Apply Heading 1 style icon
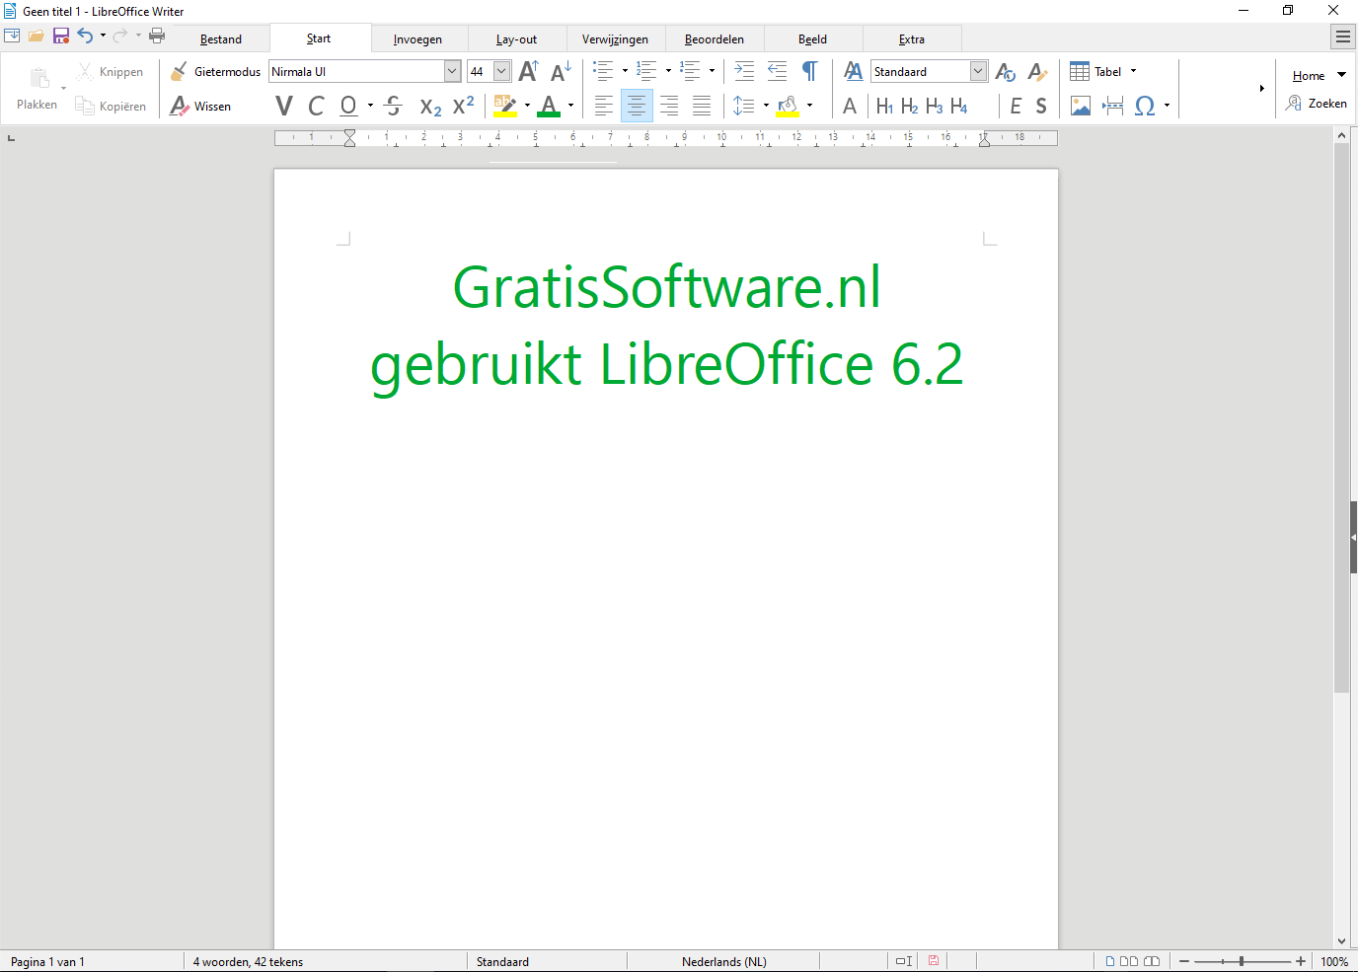Image resolution: width=1358 pixels, height=972 pixels. click(884, 106)
